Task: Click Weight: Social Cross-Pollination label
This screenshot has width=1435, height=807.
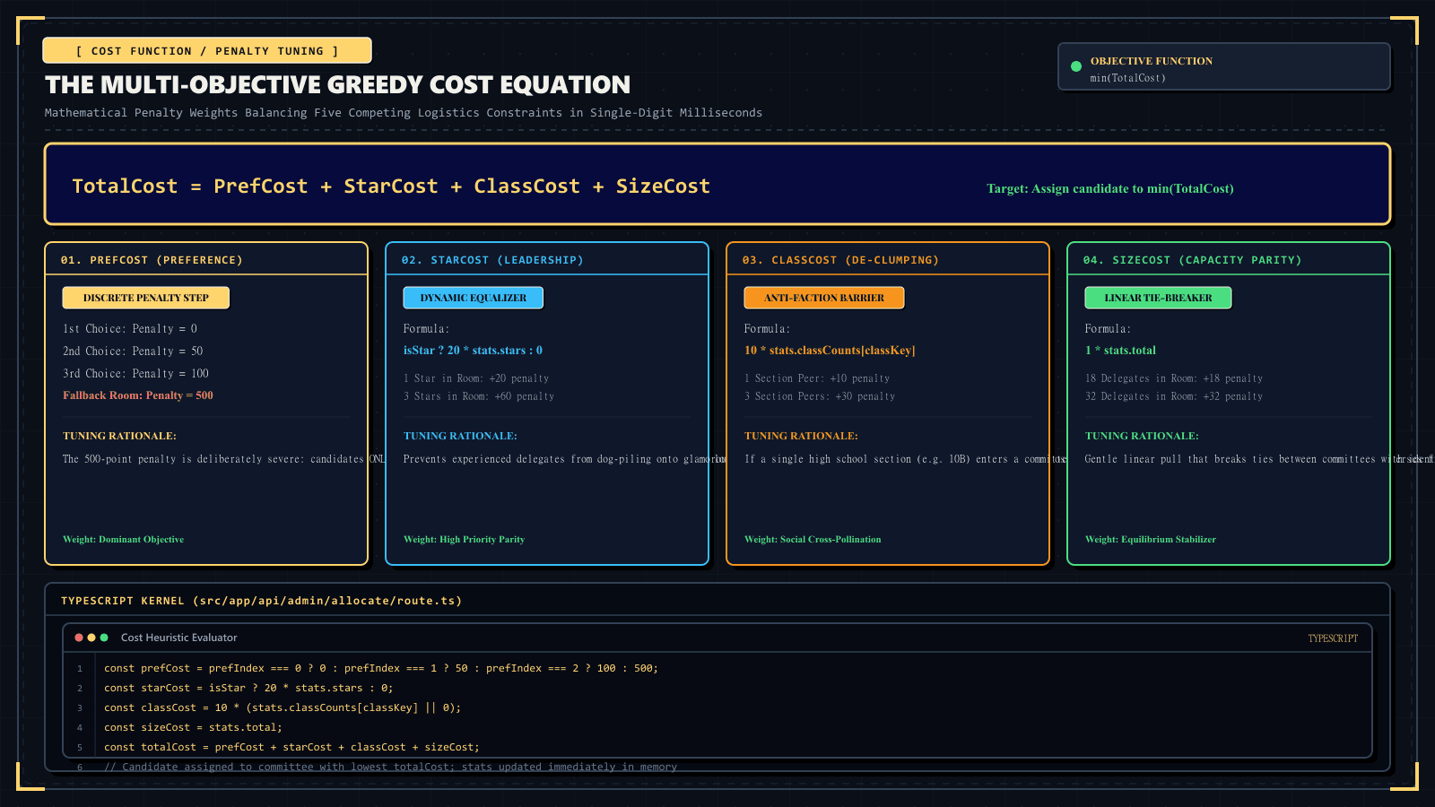Action: click(813, 540)
